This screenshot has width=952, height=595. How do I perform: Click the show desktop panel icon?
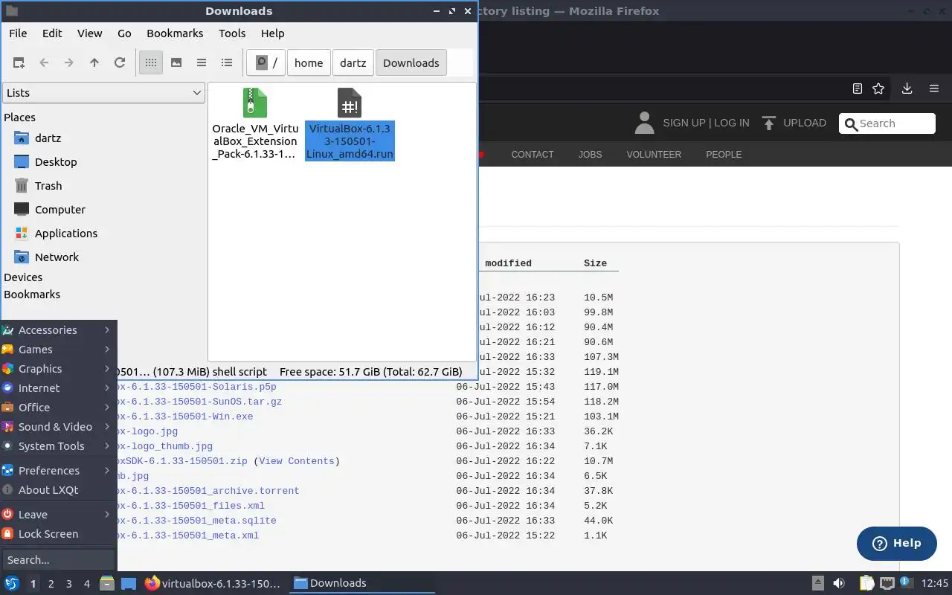click(x=128, y=584)
